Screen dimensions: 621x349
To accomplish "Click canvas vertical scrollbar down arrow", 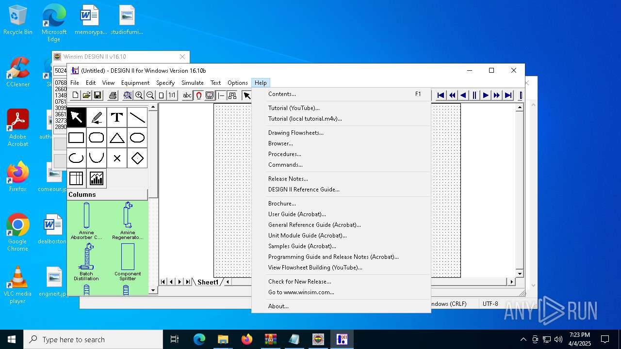I will point(520,274).
